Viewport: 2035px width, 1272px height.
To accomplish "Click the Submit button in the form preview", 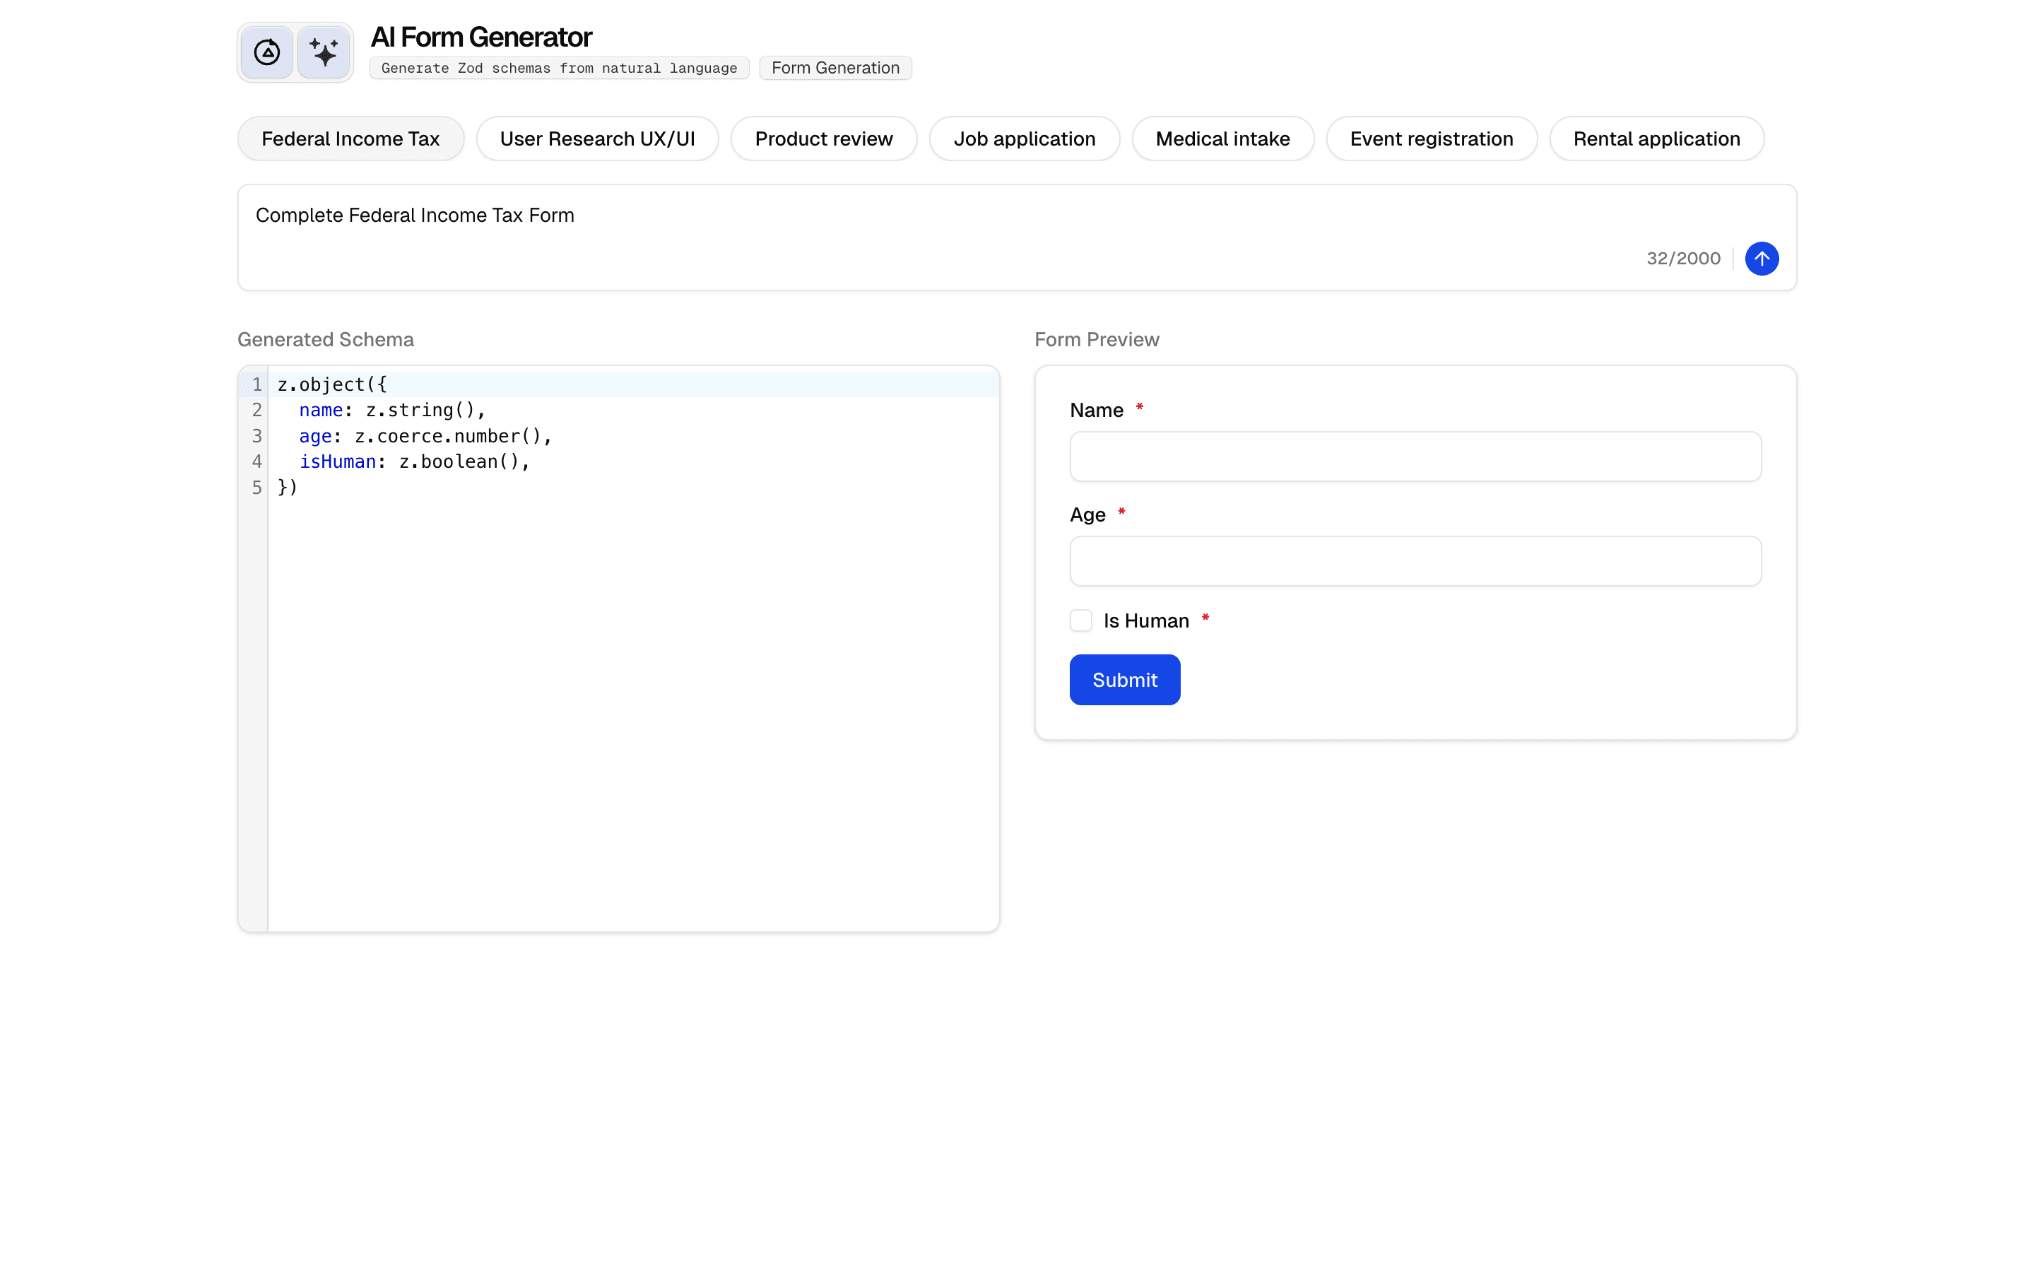I will (1124, 679).
